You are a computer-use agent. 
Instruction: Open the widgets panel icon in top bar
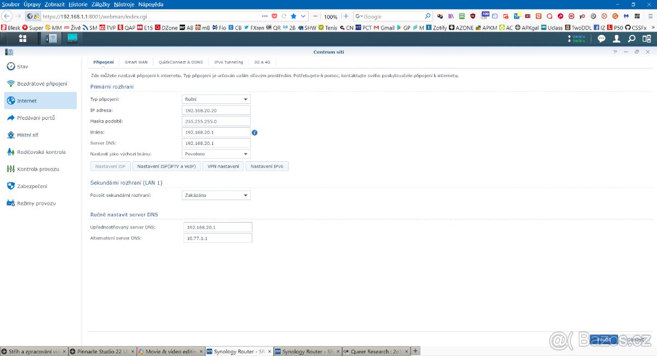647,38
